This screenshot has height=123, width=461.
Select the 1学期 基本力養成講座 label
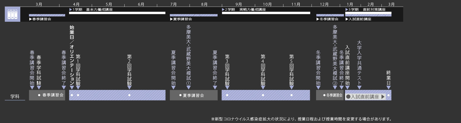(91, 10)
